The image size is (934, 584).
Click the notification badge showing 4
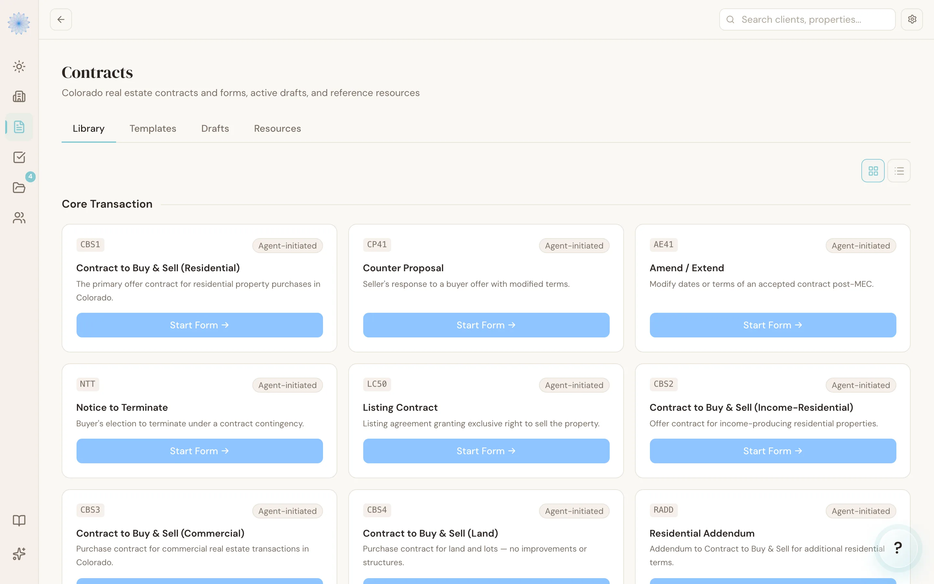[x=30, y=176]
